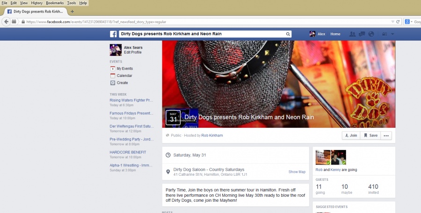Click Kenny's guest photo thumbnail

[339, 158]
